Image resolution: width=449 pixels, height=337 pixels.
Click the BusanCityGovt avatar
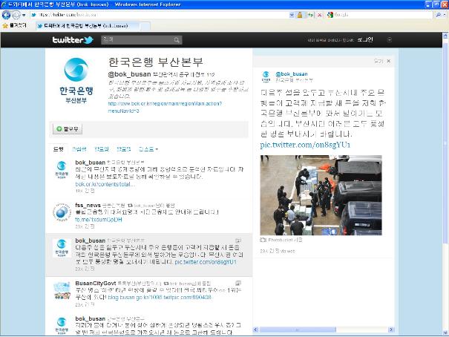62,290
